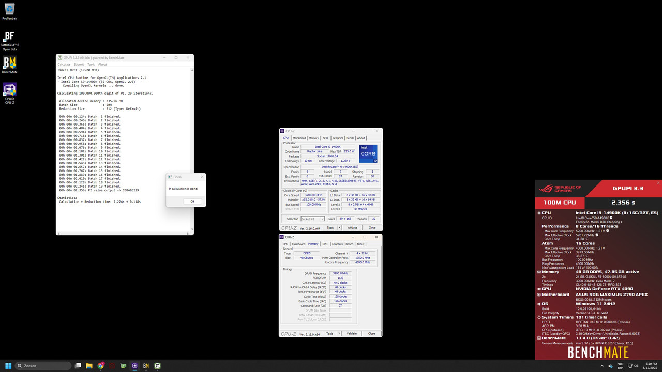Select the SPD tab in upper CPU-Z window

pos(325,138)
